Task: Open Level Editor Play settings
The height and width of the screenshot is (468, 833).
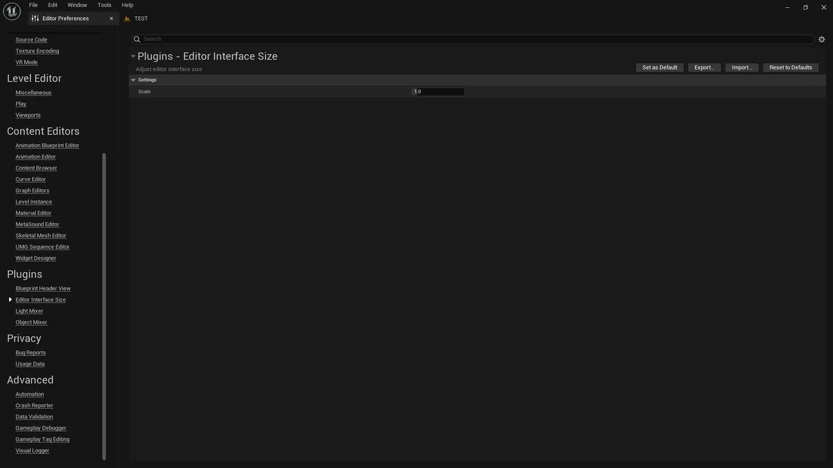Action: click(x=21, y=104)
